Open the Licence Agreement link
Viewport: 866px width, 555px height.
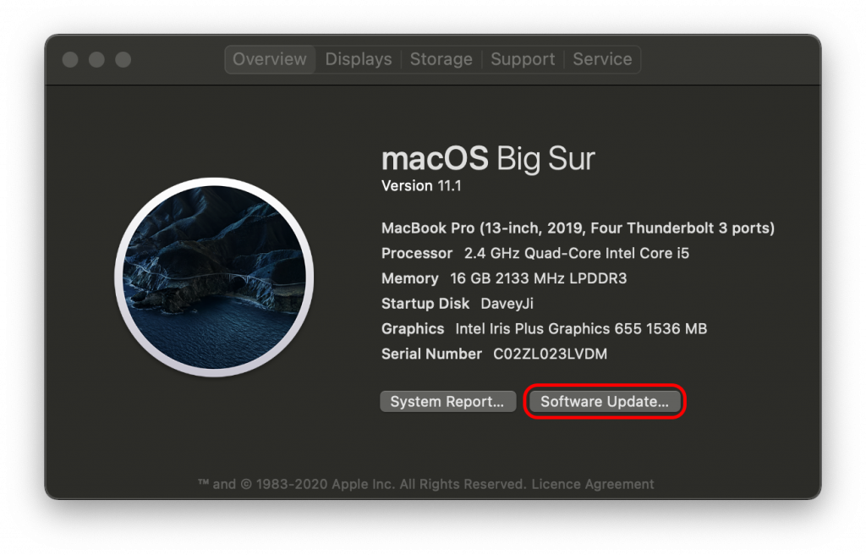[x=593, y=484]
